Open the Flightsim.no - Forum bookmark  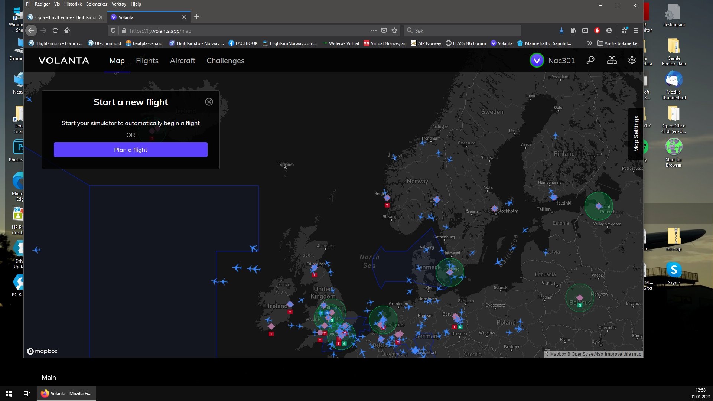pos(56,43)
